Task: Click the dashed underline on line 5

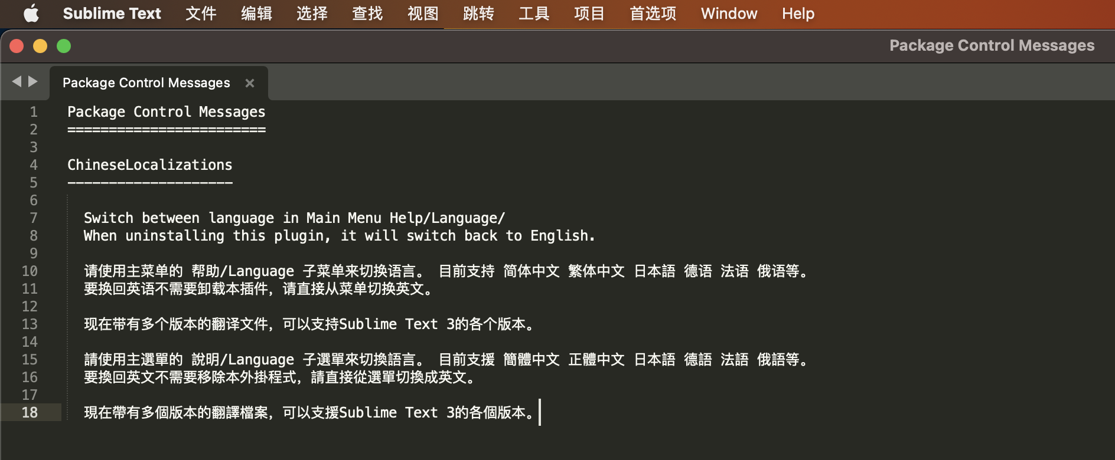Action: click(x=150, y=183)
